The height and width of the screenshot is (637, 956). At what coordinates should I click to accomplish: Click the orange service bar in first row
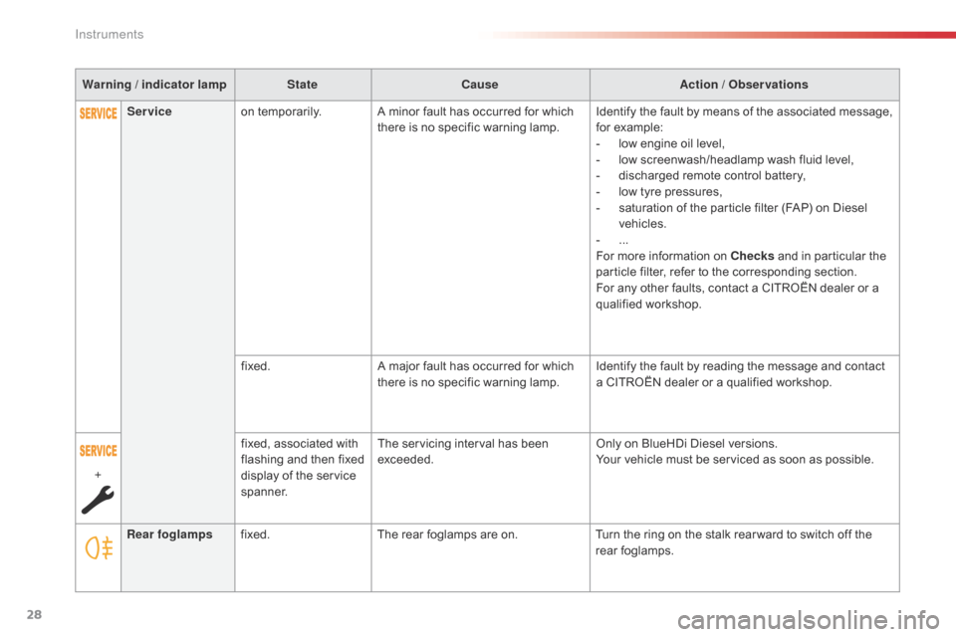click(x=98, y=115)
